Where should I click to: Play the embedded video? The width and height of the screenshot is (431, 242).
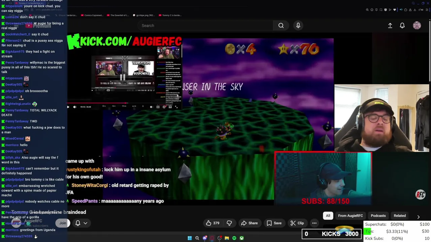(68, 107)
